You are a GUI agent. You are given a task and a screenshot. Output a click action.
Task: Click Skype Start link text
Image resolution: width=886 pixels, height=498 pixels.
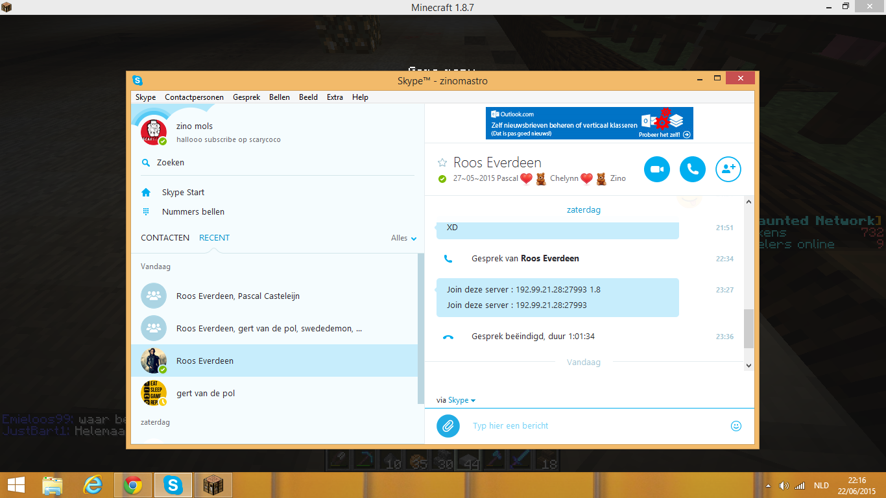(184, 193)
